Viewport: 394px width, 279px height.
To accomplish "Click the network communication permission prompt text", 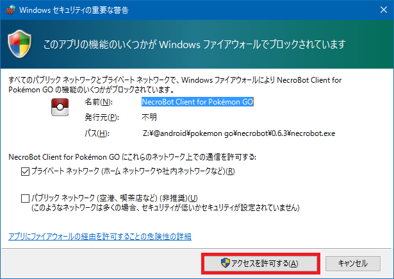I will point(132,157).
